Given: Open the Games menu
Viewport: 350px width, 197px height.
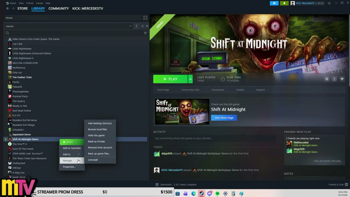Looking at the screenshot, I should [x=39, y=3].
